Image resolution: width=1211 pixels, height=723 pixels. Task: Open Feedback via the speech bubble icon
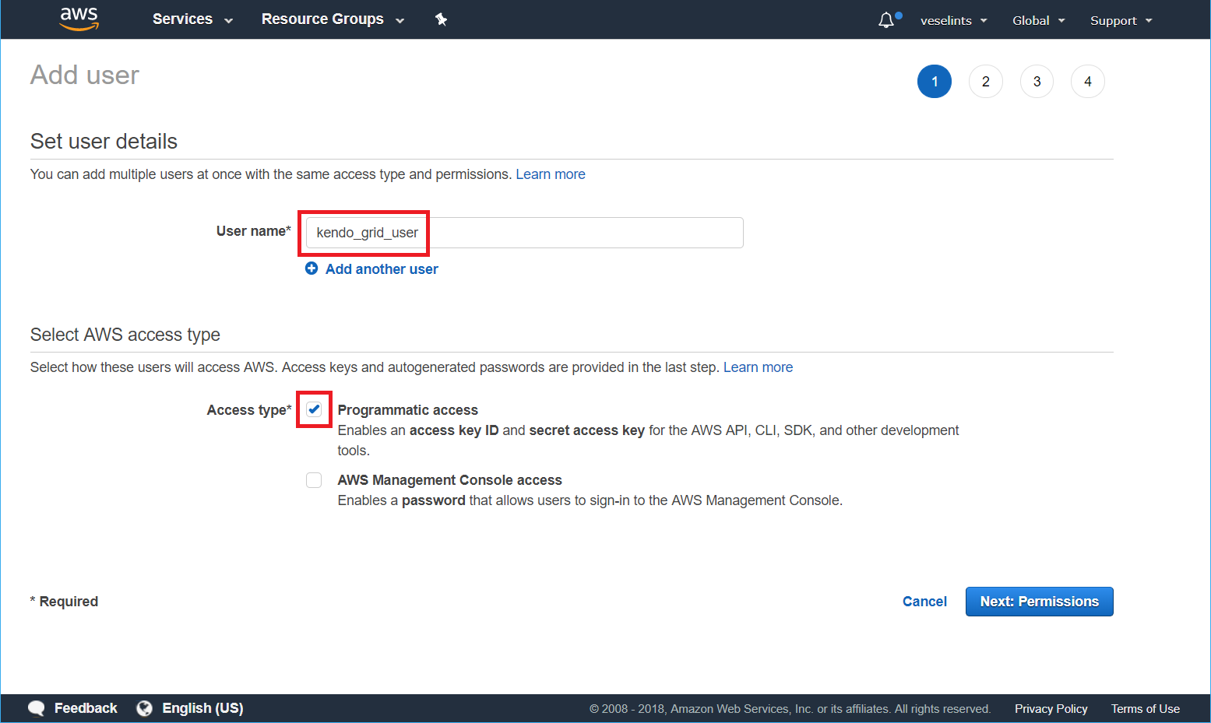point(36,707)
